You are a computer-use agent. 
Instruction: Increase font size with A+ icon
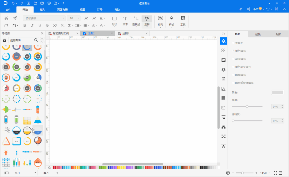coord(86,18)
